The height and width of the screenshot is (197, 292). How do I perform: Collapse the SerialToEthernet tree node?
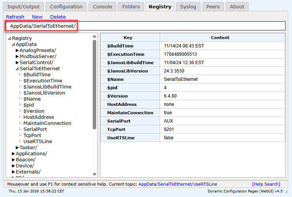tap(17, 69)
